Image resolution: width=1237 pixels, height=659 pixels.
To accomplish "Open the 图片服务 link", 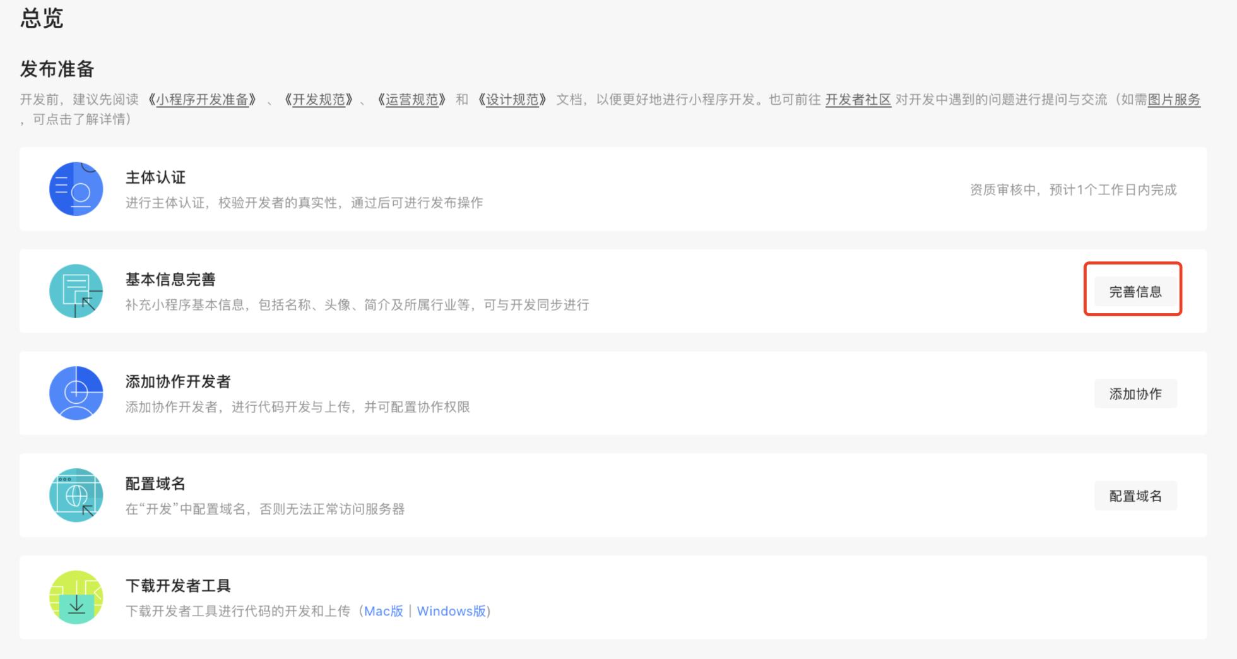I will (1174, 100).
